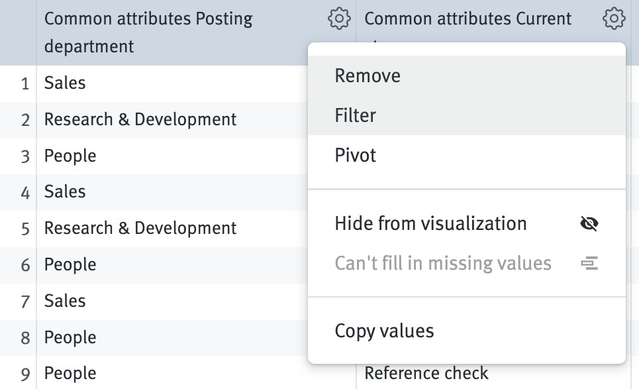The height and width of the screenshot is (389, 639).
Task: Select the Remove entry in the column menu
Action: (368, 76)
